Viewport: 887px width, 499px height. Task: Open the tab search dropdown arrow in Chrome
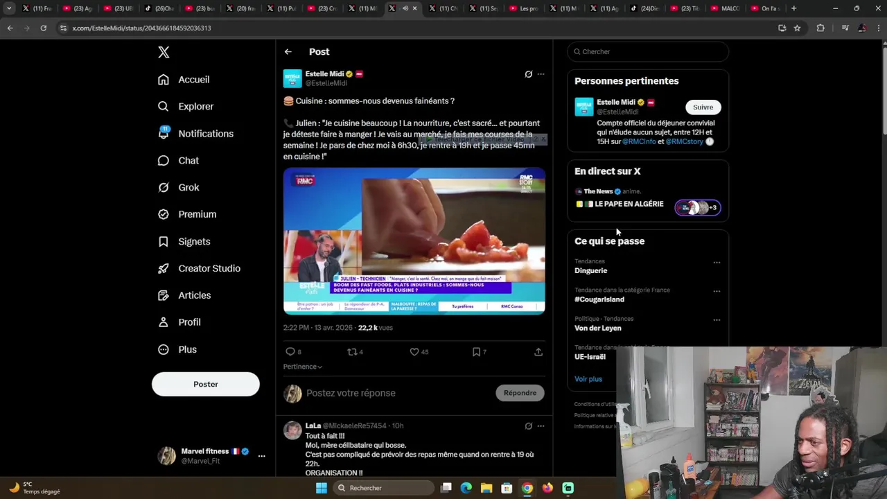click(9, 8)
